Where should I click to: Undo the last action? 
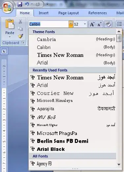27,4
